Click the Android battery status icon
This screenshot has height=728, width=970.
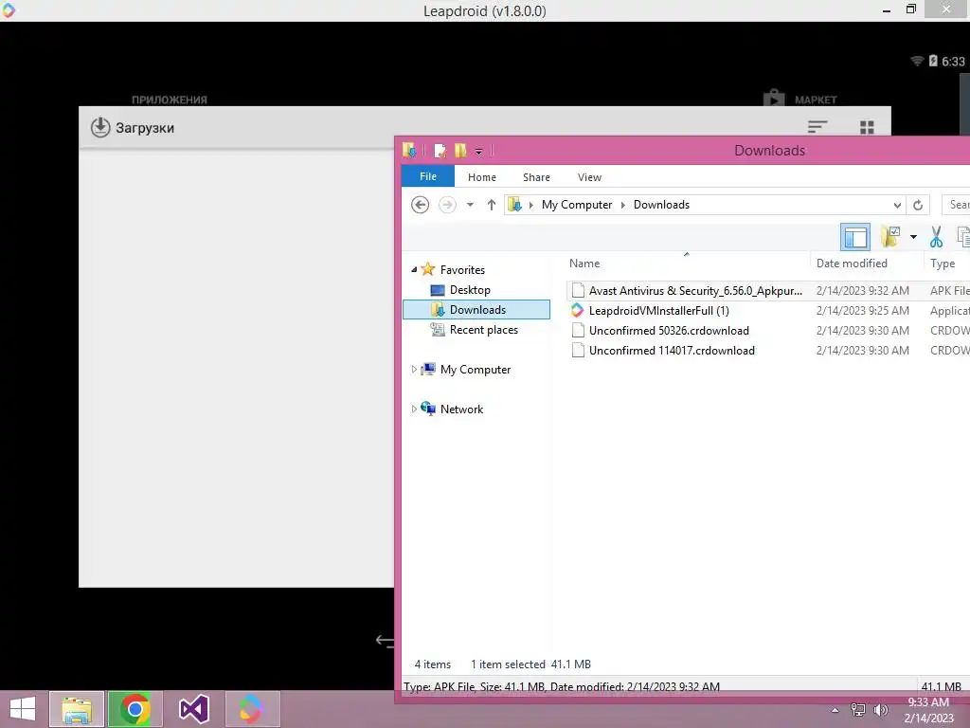(933, 61)
